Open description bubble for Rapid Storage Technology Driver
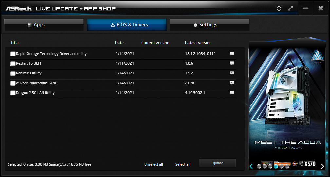The height and width of the screenshot is (177, 330). 232,54
